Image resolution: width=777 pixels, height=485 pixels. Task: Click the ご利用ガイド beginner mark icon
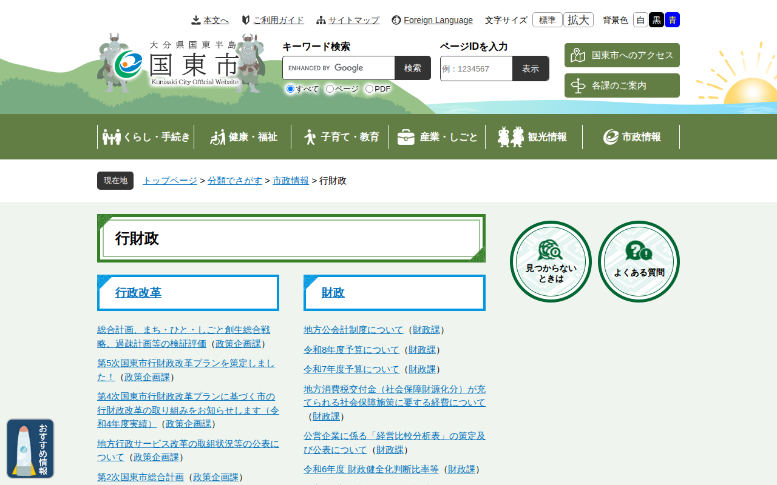[246, 20]
